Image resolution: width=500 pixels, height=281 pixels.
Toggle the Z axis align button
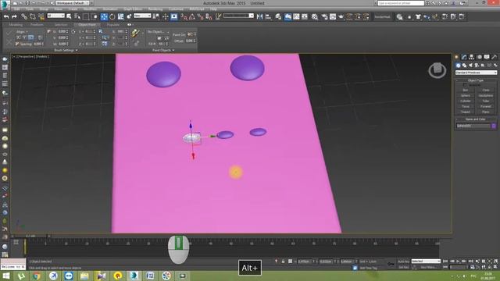31,37
